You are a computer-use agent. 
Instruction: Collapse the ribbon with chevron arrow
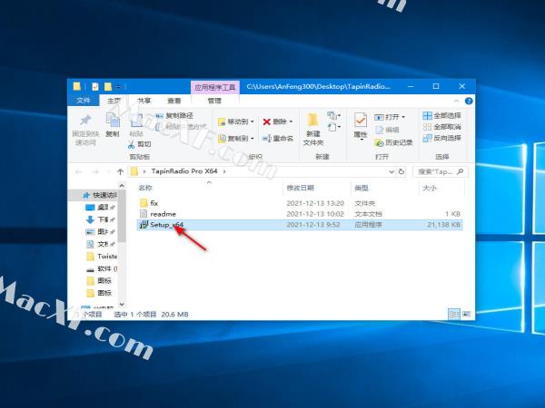(456, 101)
